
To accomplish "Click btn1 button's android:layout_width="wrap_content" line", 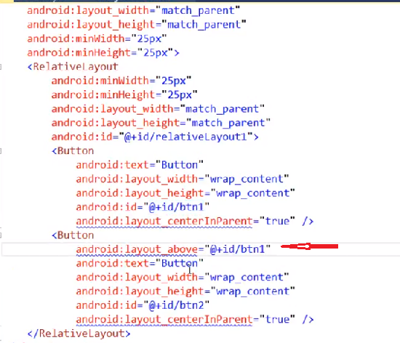I will tap(183, 179).
